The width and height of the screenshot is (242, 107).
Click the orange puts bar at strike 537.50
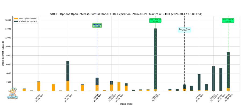click(119, 86)
